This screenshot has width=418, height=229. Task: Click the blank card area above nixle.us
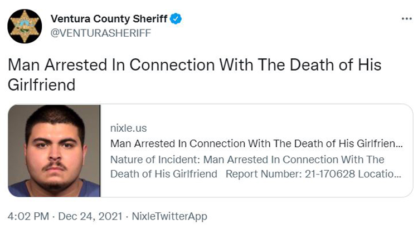pos(256,114)
